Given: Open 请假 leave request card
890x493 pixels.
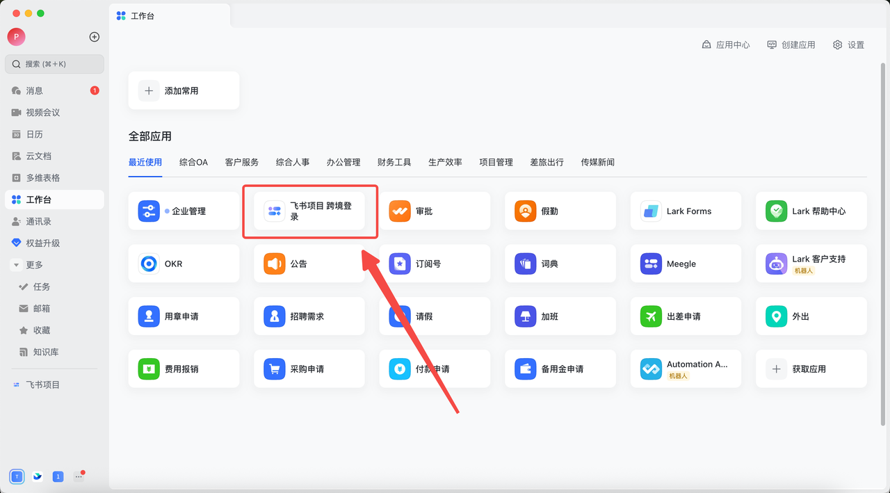Looking at the screenshot, I should [435, 316].
